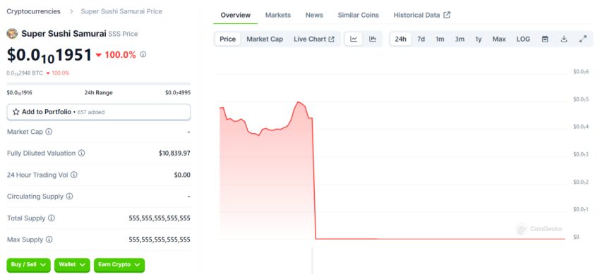Image resolution: width=600 pixels, height=274 pixels.
Task: Click the 24h Range price bar
Action: point(98,84)
